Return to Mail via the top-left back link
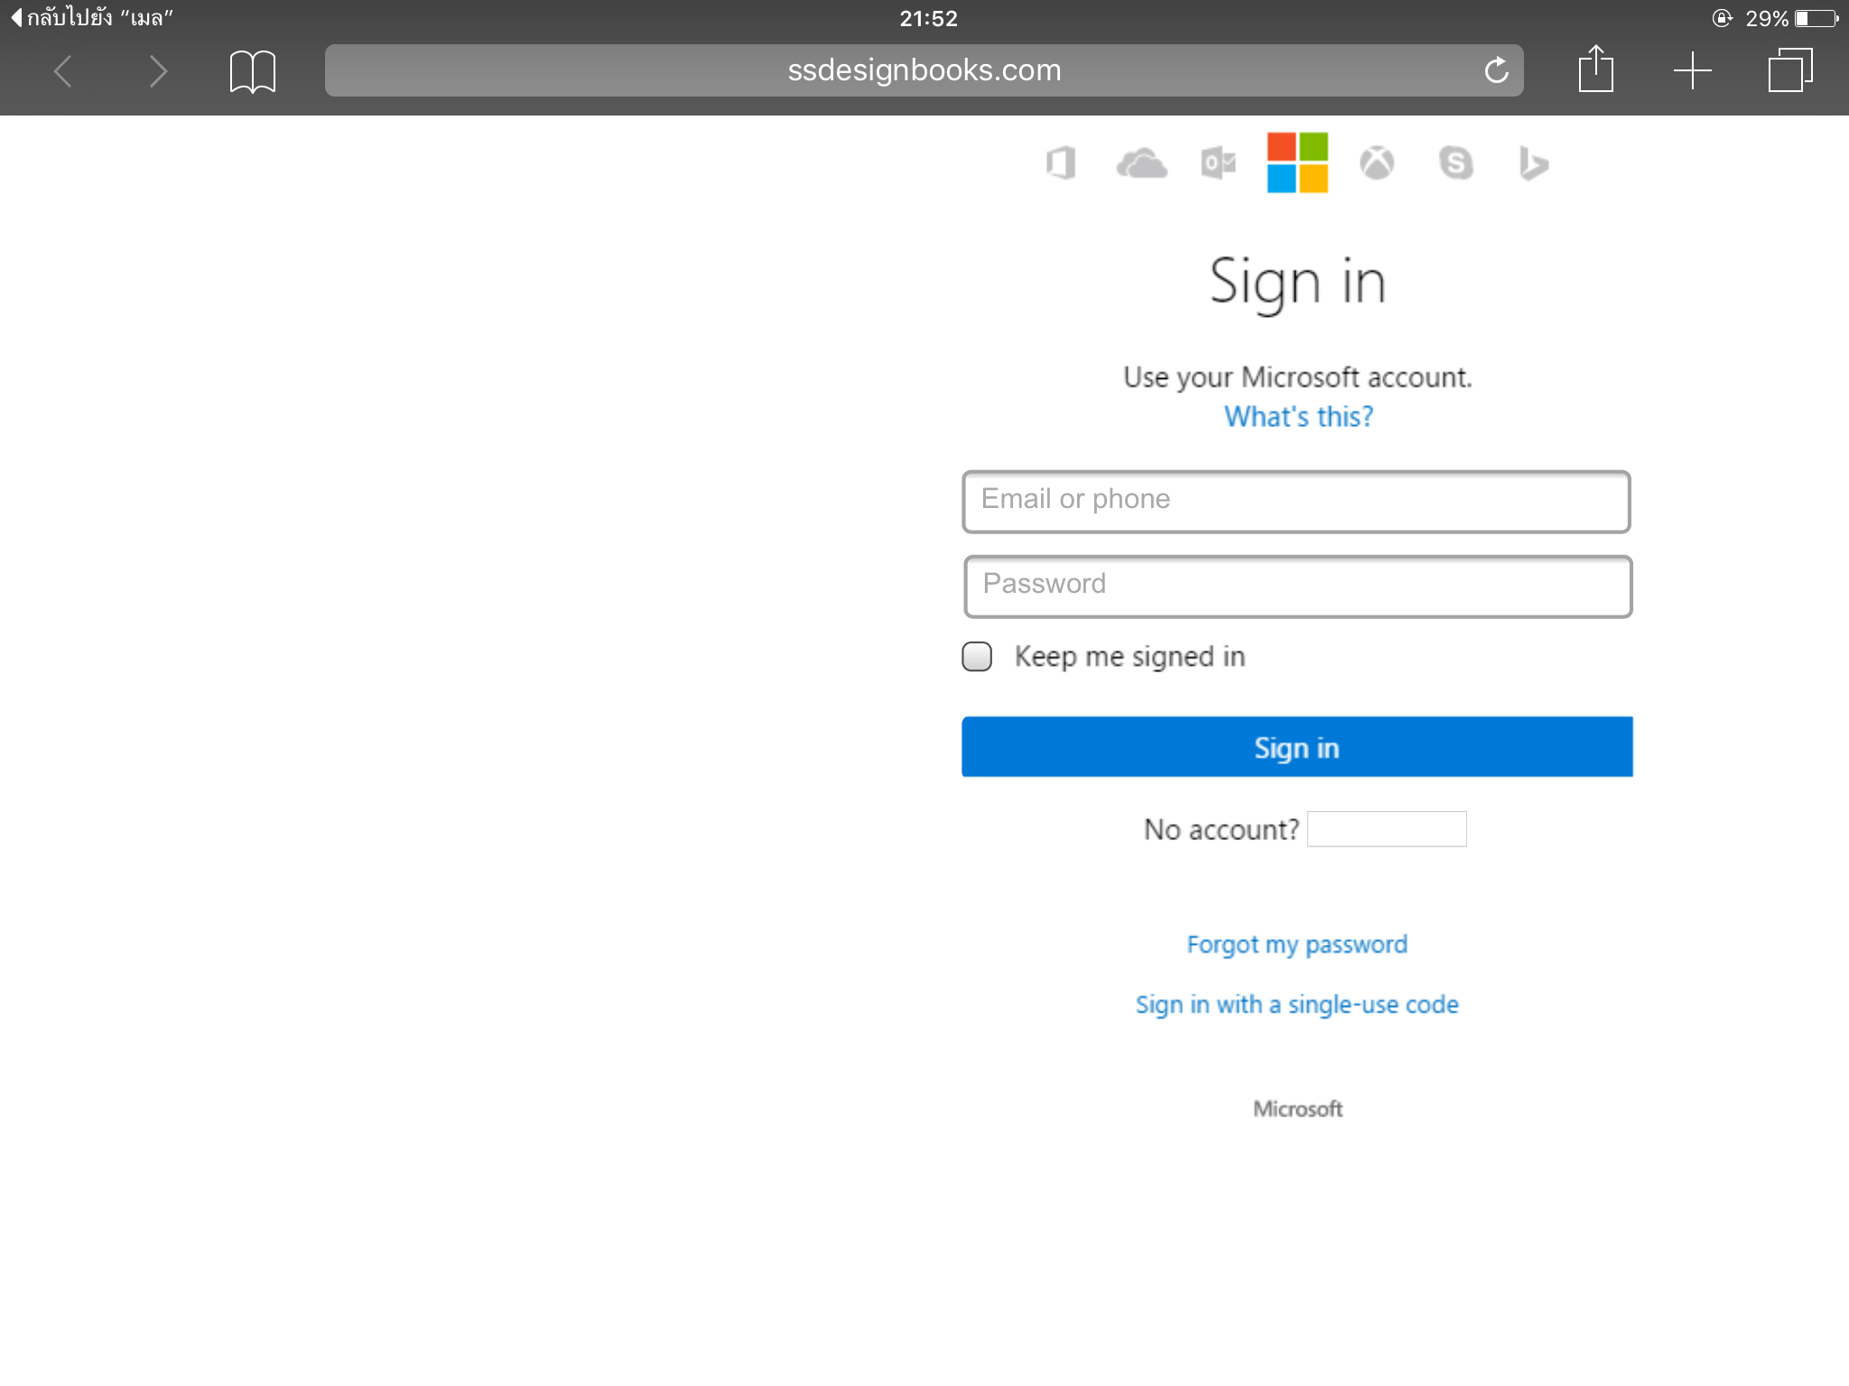 (92, 17)
